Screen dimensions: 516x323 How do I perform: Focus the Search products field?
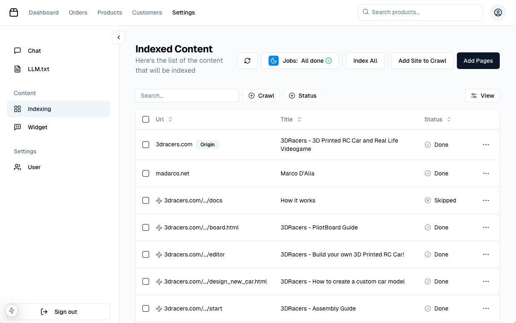pyautogui.click(x=421, y=12)
